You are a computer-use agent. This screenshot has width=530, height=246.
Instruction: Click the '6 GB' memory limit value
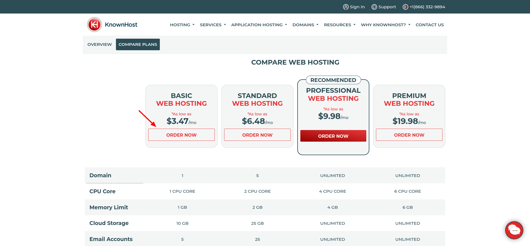tap(407, 207)
